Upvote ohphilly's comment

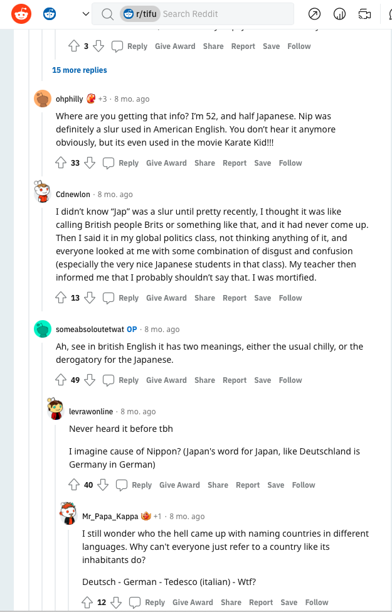pyautogui.click(x=61, y=163)
